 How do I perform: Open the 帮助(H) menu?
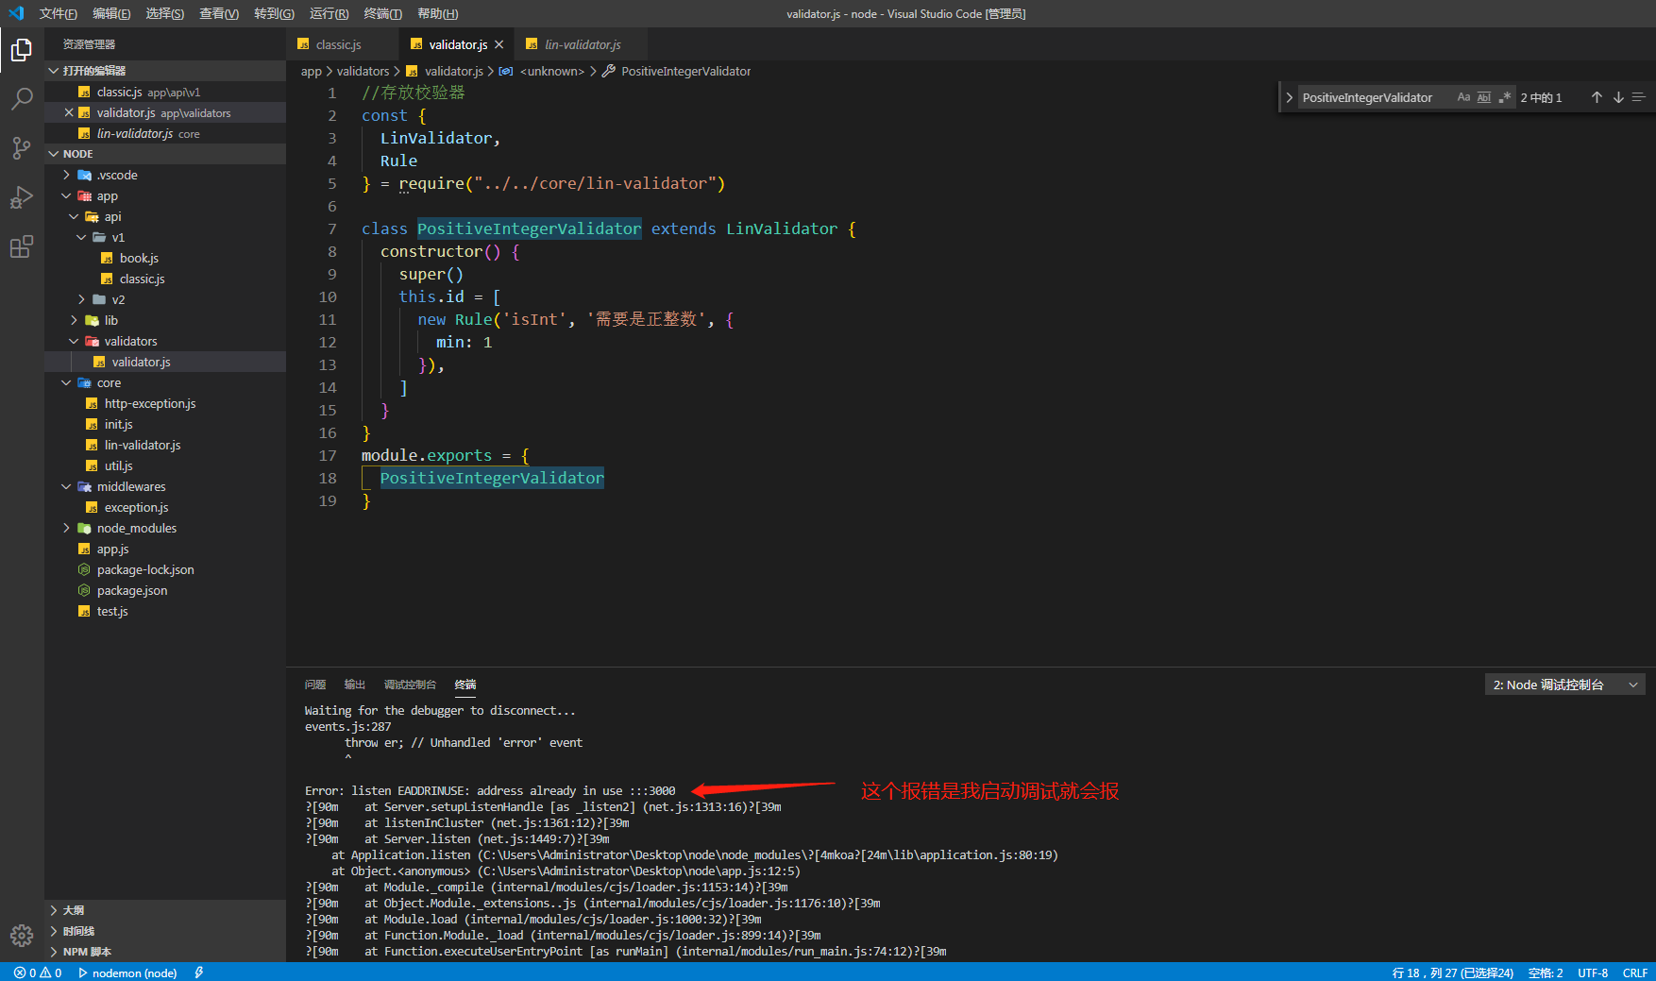click(437, 13)
